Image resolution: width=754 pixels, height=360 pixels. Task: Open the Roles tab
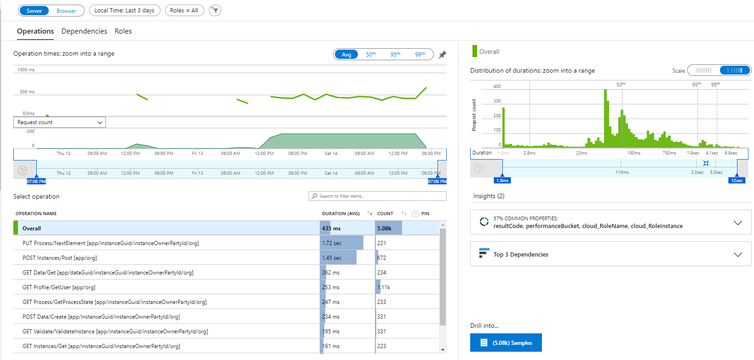[x=123, y=31]
